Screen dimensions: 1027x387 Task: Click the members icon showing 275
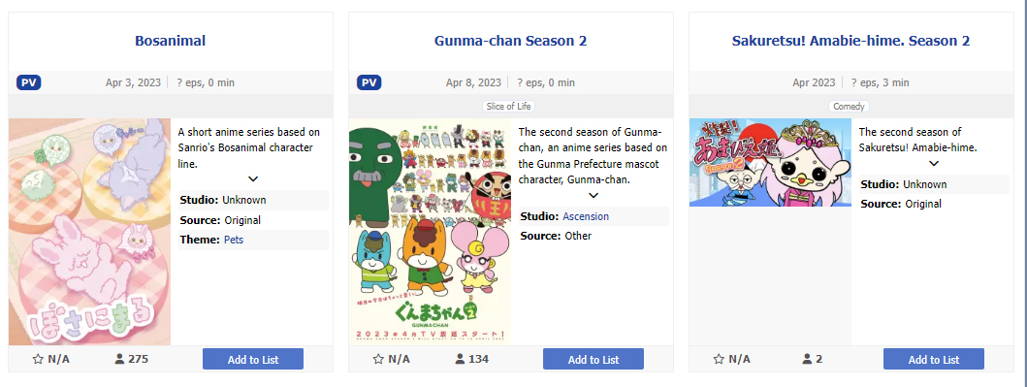[x=119, y=359]
